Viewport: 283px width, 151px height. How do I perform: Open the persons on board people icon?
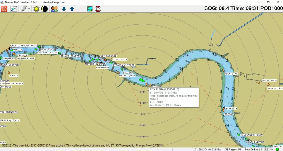54,9
